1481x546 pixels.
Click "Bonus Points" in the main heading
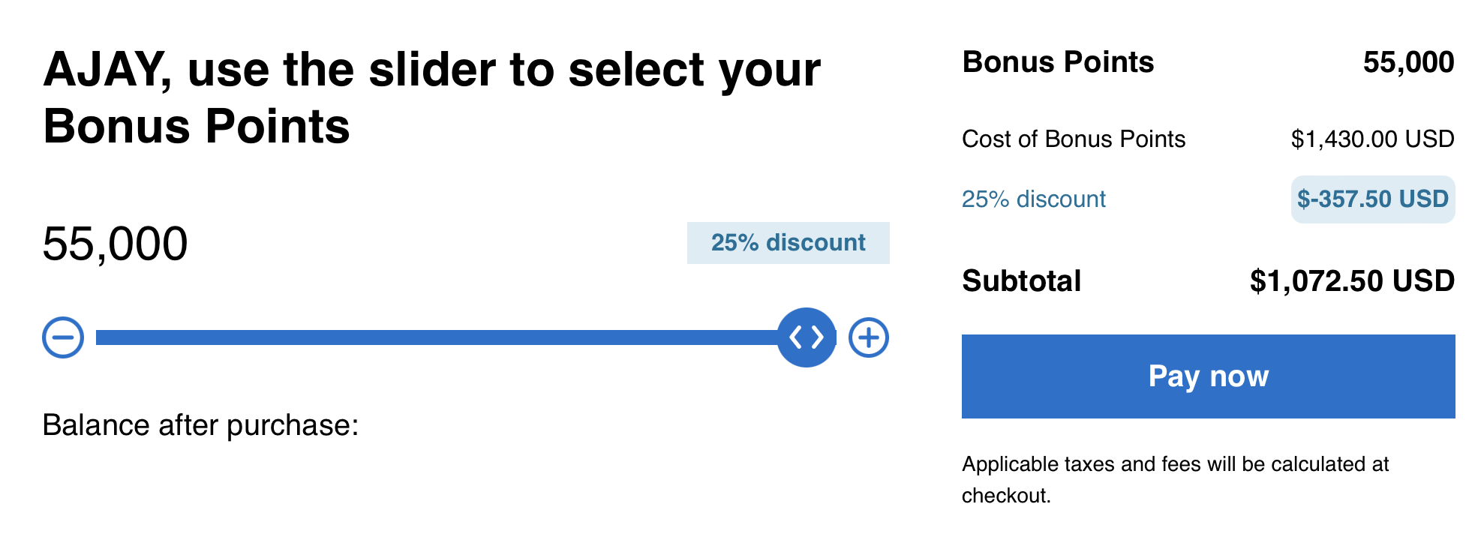click(x=197, y=126)
